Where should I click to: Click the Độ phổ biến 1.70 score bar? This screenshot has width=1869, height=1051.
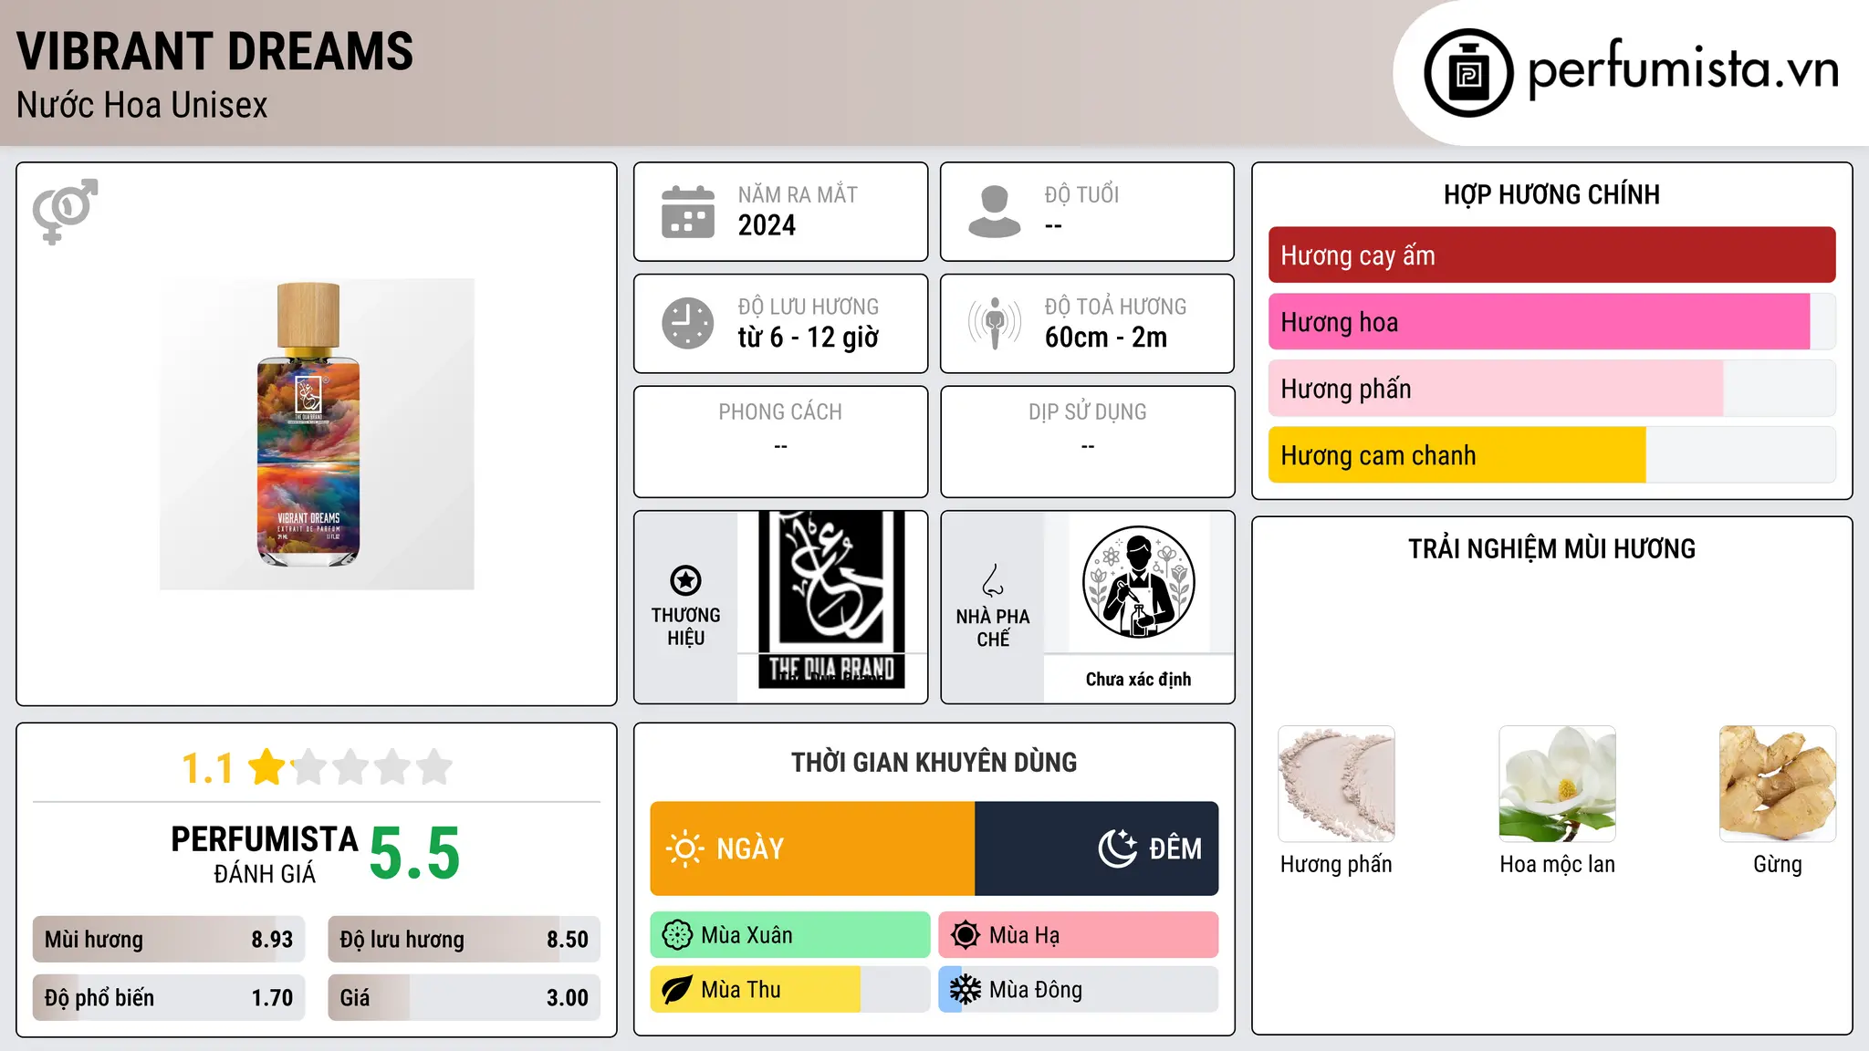169,998
